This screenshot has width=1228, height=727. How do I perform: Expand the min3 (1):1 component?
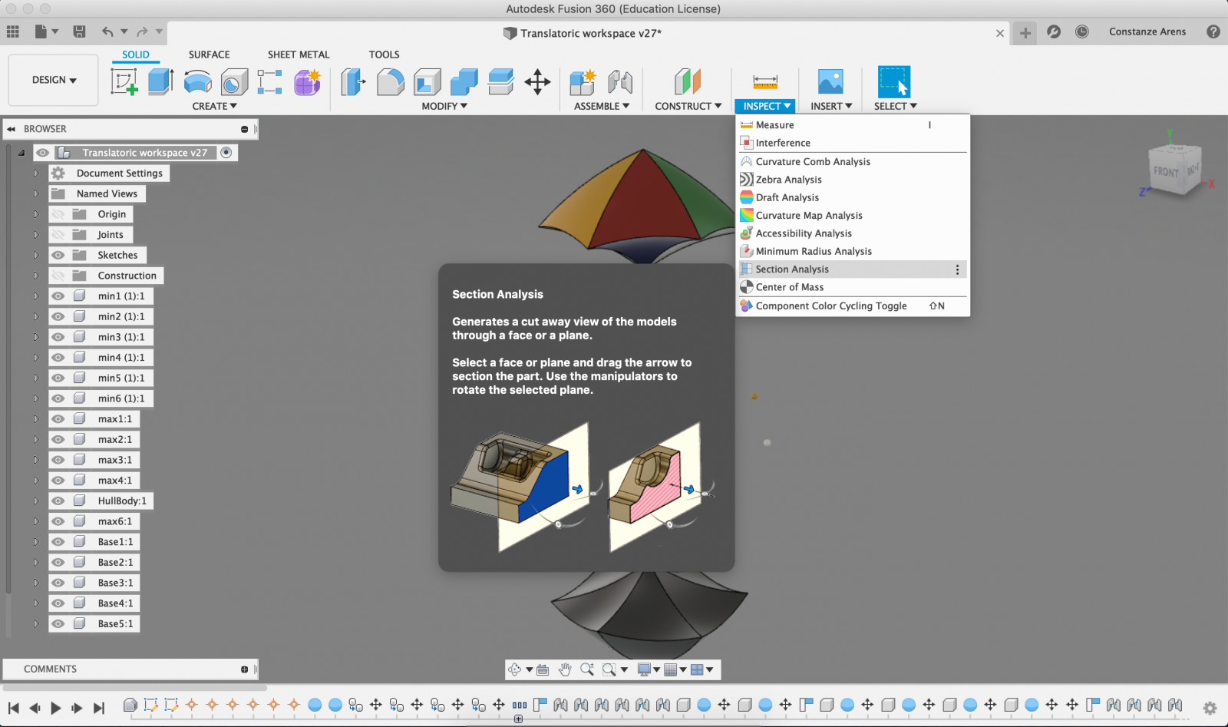(x=35, y=337)
